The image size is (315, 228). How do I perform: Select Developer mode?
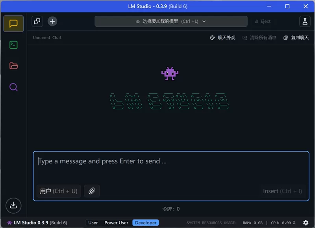(146, 222)
